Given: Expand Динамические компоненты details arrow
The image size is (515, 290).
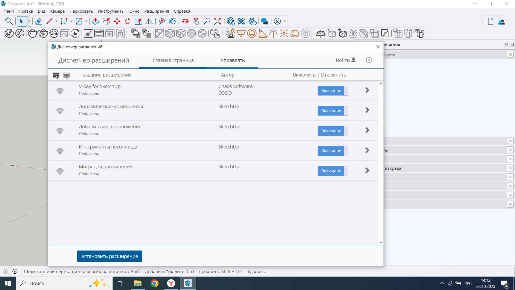Looking at the screenshot, I should tap(367, 110).
